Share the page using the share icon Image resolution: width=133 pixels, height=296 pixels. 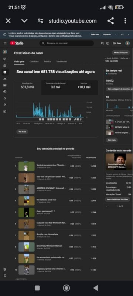(x=110, y=21)
